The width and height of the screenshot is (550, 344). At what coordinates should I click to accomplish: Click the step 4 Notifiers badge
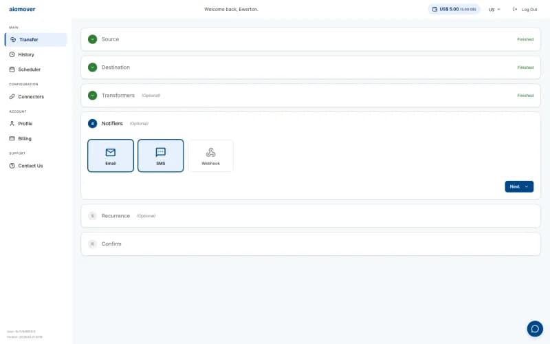(93, 124)
